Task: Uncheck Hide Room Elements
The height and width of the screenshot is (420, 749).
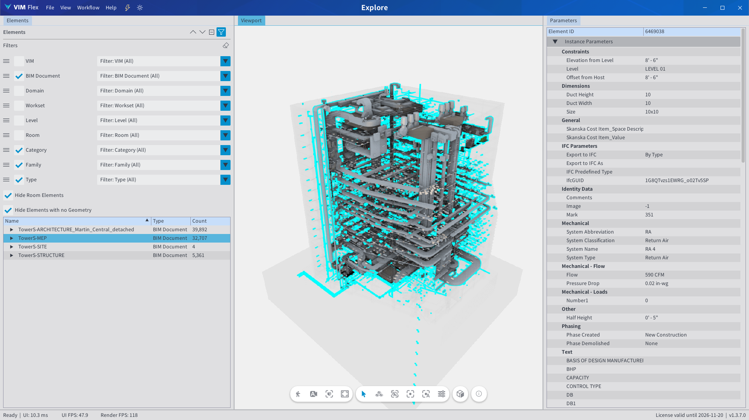Action: 8,195
